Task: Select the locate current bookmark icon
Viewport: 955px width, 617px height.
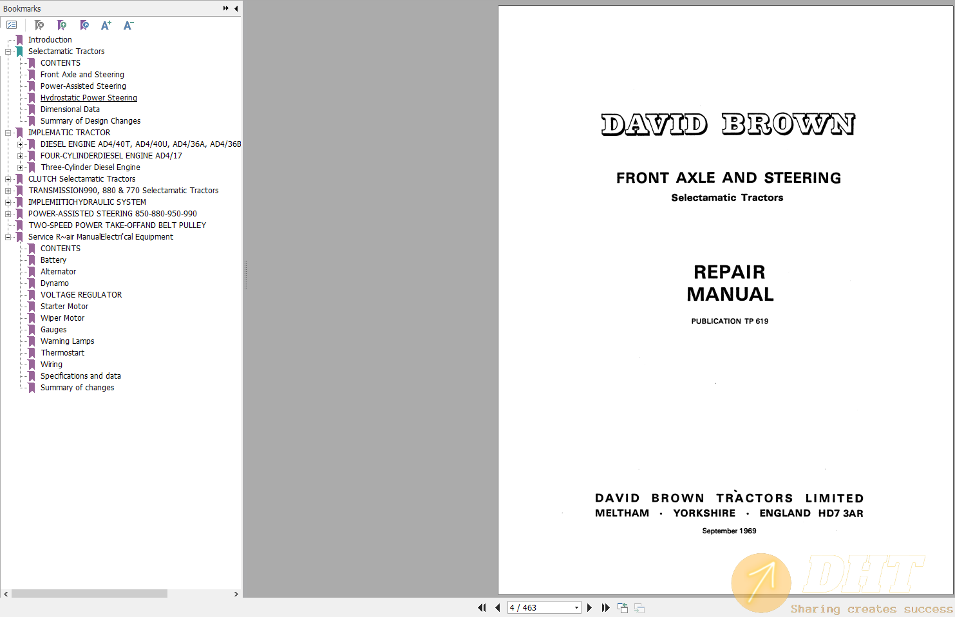Action: coord(84,25)
